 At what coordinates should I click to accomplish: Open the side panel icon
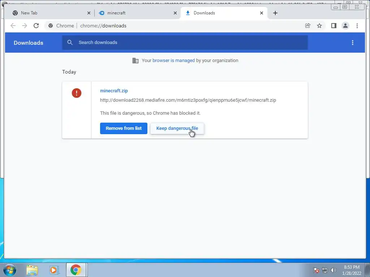[334, 26]
